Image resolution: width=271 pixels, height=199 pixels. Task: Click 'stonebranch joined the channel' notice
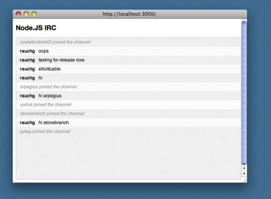pyautogui.click(x=52, y=114)
